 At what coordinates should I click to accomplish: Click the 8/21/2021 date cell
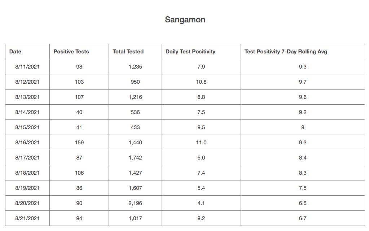27,218
